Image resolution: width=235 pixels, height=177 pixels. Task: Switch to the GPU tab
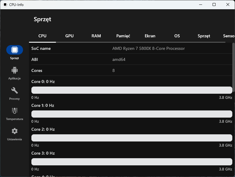(x=69, y=36)
